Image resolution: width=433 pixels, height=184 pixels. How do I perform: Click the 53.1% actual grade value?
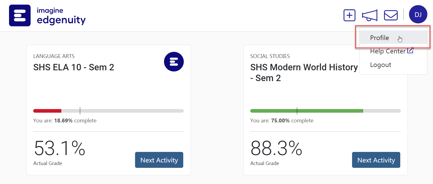tap(60, 148)
